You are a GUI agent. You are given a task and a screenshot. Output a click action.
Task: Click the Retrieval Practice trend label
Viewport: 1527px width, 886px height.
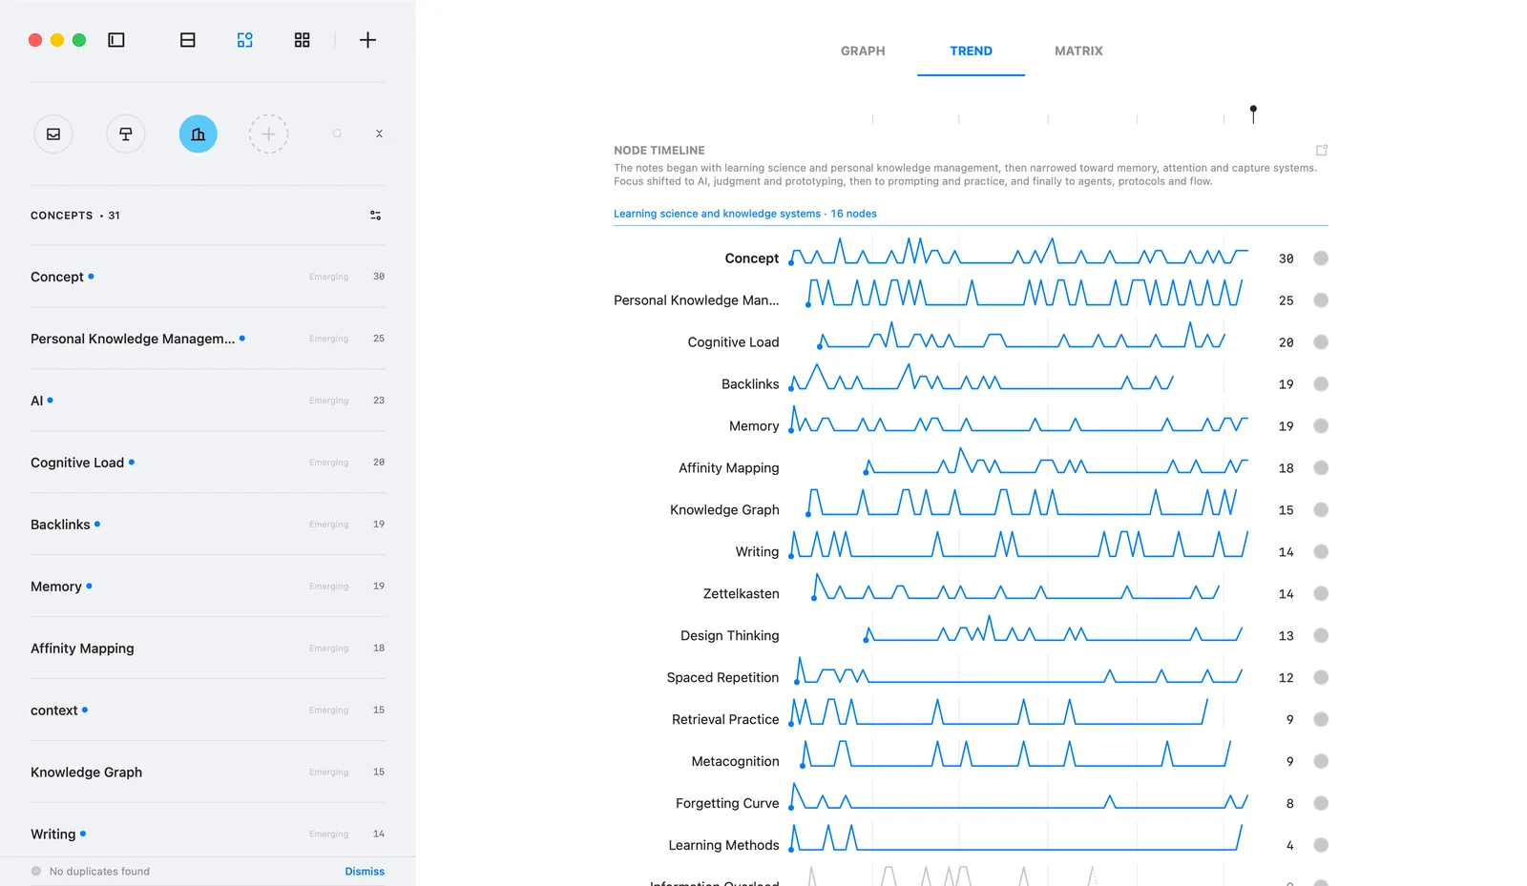pos(725,720)
